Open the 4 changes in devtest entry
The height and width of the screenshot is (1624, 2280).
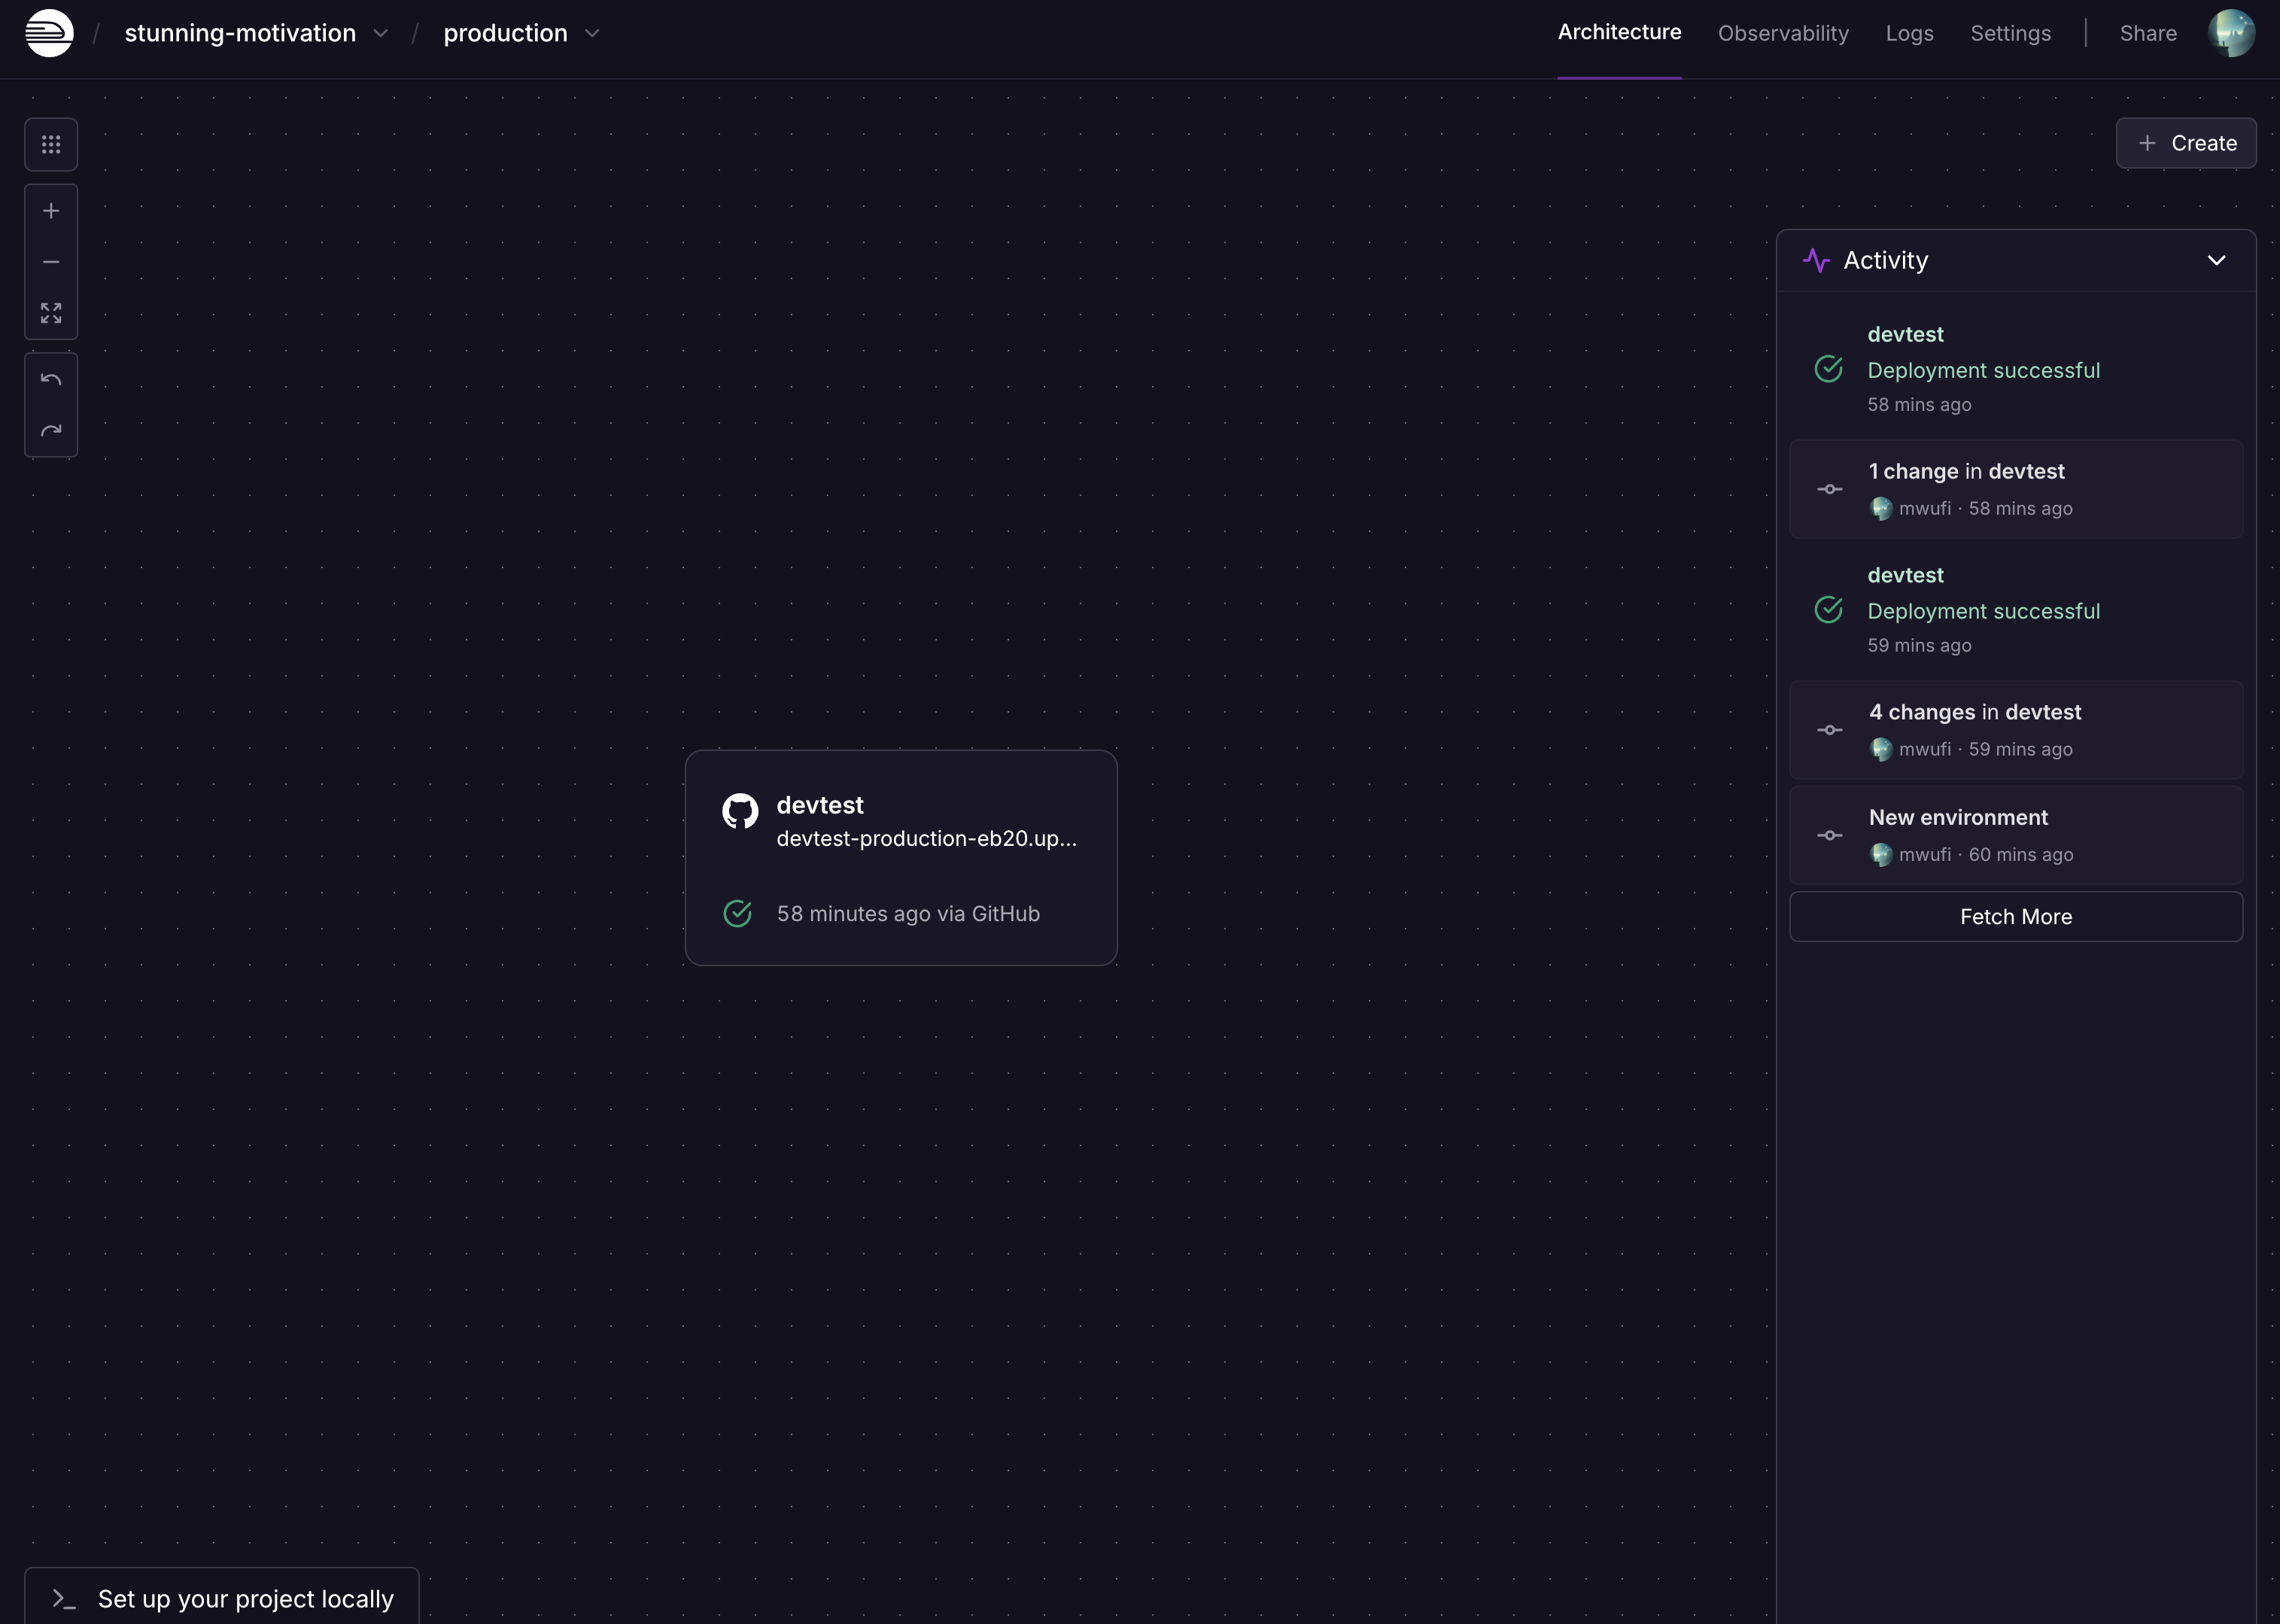click(x=2015, y=730)
